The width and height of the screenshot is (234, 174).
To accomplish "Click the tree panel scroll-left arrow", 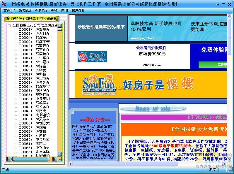I will [x=9, y=159].
